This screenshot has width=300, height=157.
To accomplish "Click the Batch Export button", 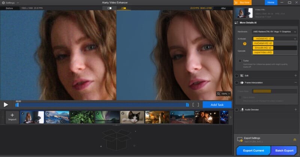I will 284,151.
